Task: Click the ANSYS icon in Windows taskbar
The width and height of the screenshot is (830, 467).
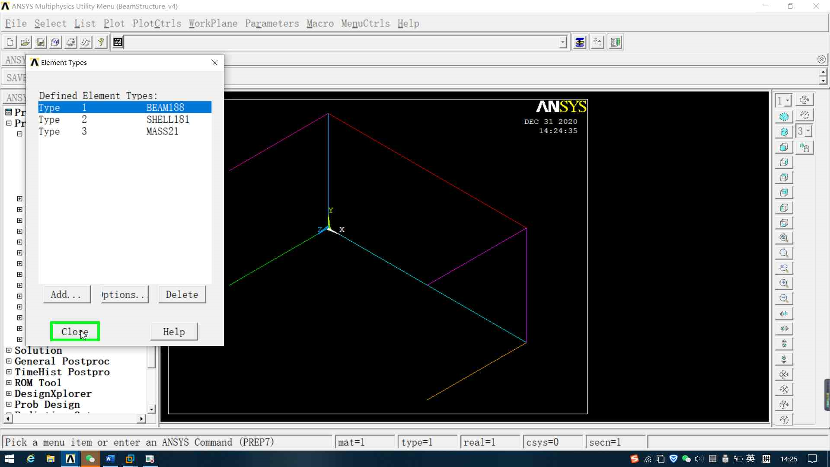Action: point(70,459)
